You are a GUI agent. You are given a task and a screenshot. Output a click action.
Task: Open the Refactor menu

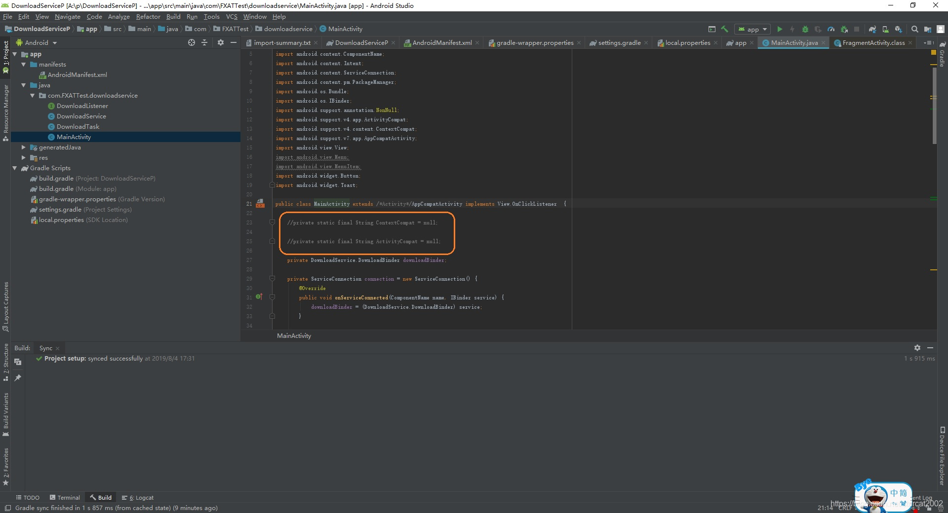point(148,17)
